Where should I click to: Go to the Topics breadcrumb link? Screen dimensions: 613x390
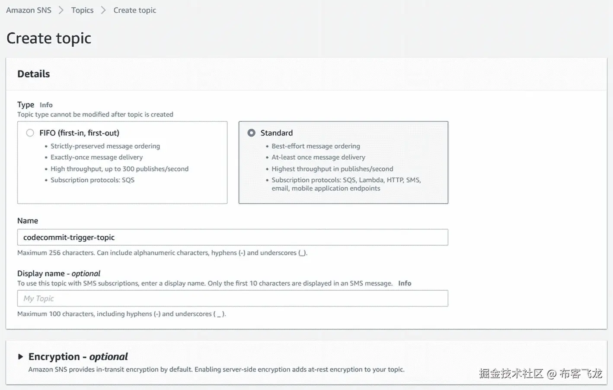tap(82, 10)
